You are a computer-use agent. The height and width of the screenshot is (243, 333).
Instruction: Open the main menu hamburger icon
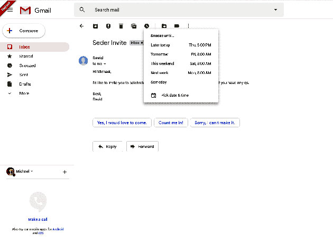[10, 10]
